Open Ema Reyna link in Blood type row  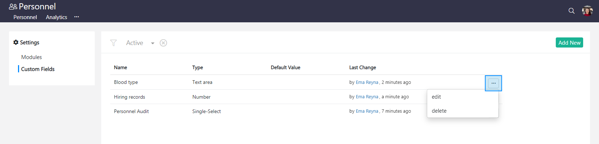(367, 82)
